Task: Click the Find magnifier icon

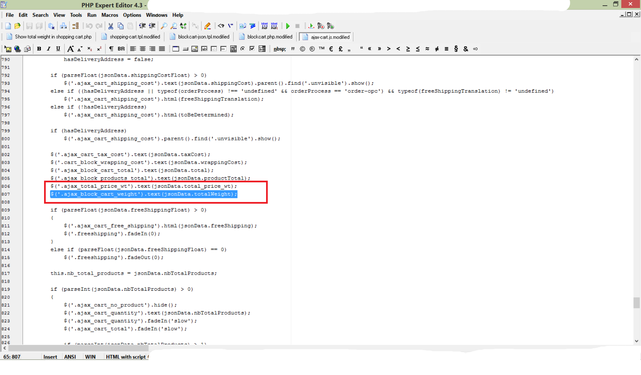Action: point(164,26)
